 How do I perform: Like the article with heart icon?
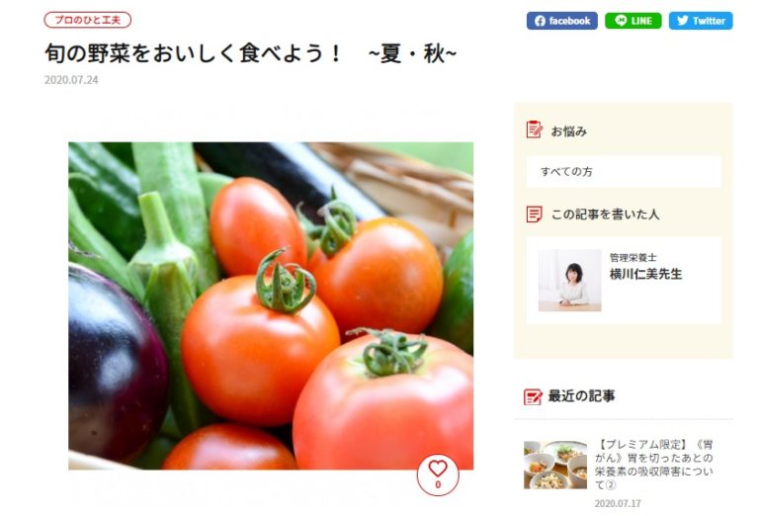[438, 474]
